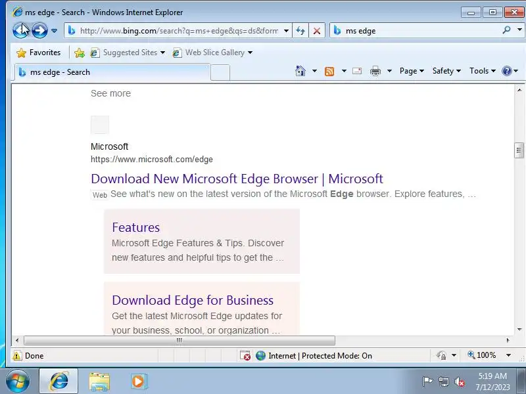The height and width of the screenshot is (394, 526).
Task: Open Web Slice Gallery on favorites bar
Action: pyautogui.click(x=212, y=53)
